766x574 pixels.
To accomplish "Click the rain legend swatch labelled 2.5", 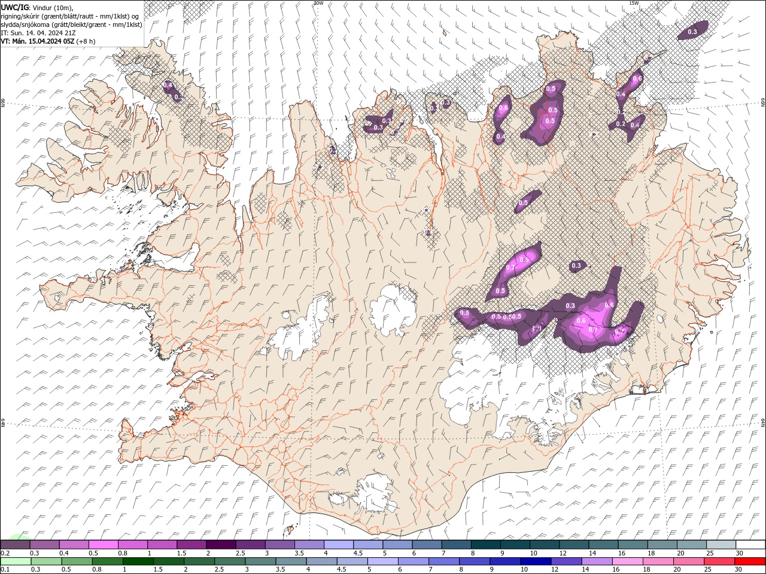I will click(x=229, y=561).
